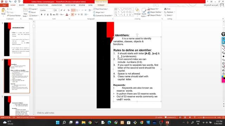225x126 pixels.
Task: Increase font size with the large A icon
Action: [x=62, y=10]
